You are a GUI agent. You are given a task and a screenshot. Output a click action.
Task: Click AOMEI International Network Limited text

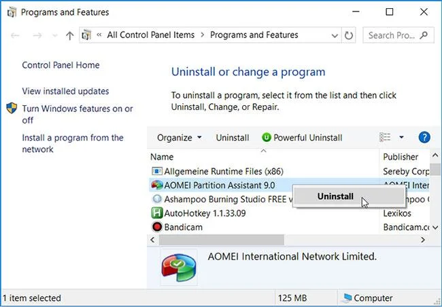tap(292, 256)
